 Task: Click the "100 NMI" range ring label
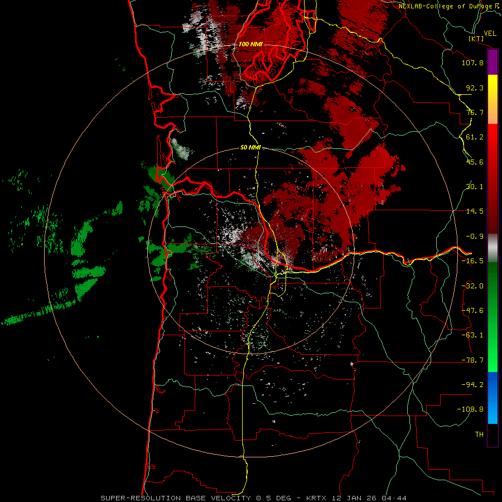tap(250, 44)
